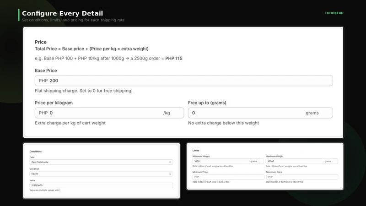Click the 'grams' suffix in Free up to field
The image size is (366, 206).
coord(312,113)
